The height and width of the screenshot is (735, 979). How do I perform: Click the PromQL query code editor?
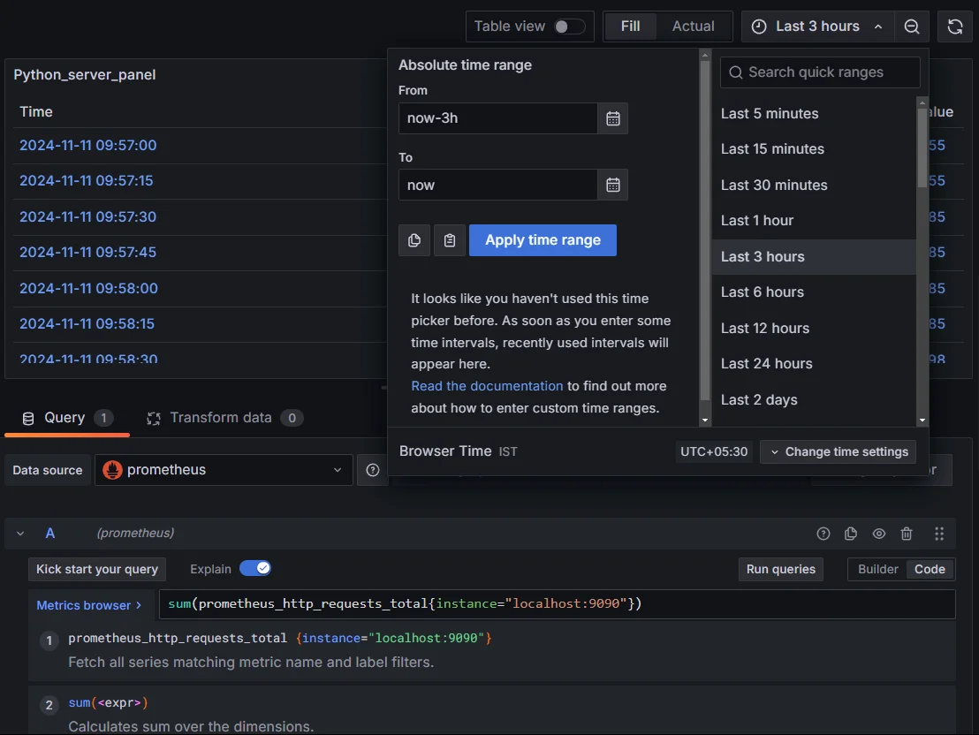(x=557, y=604)
